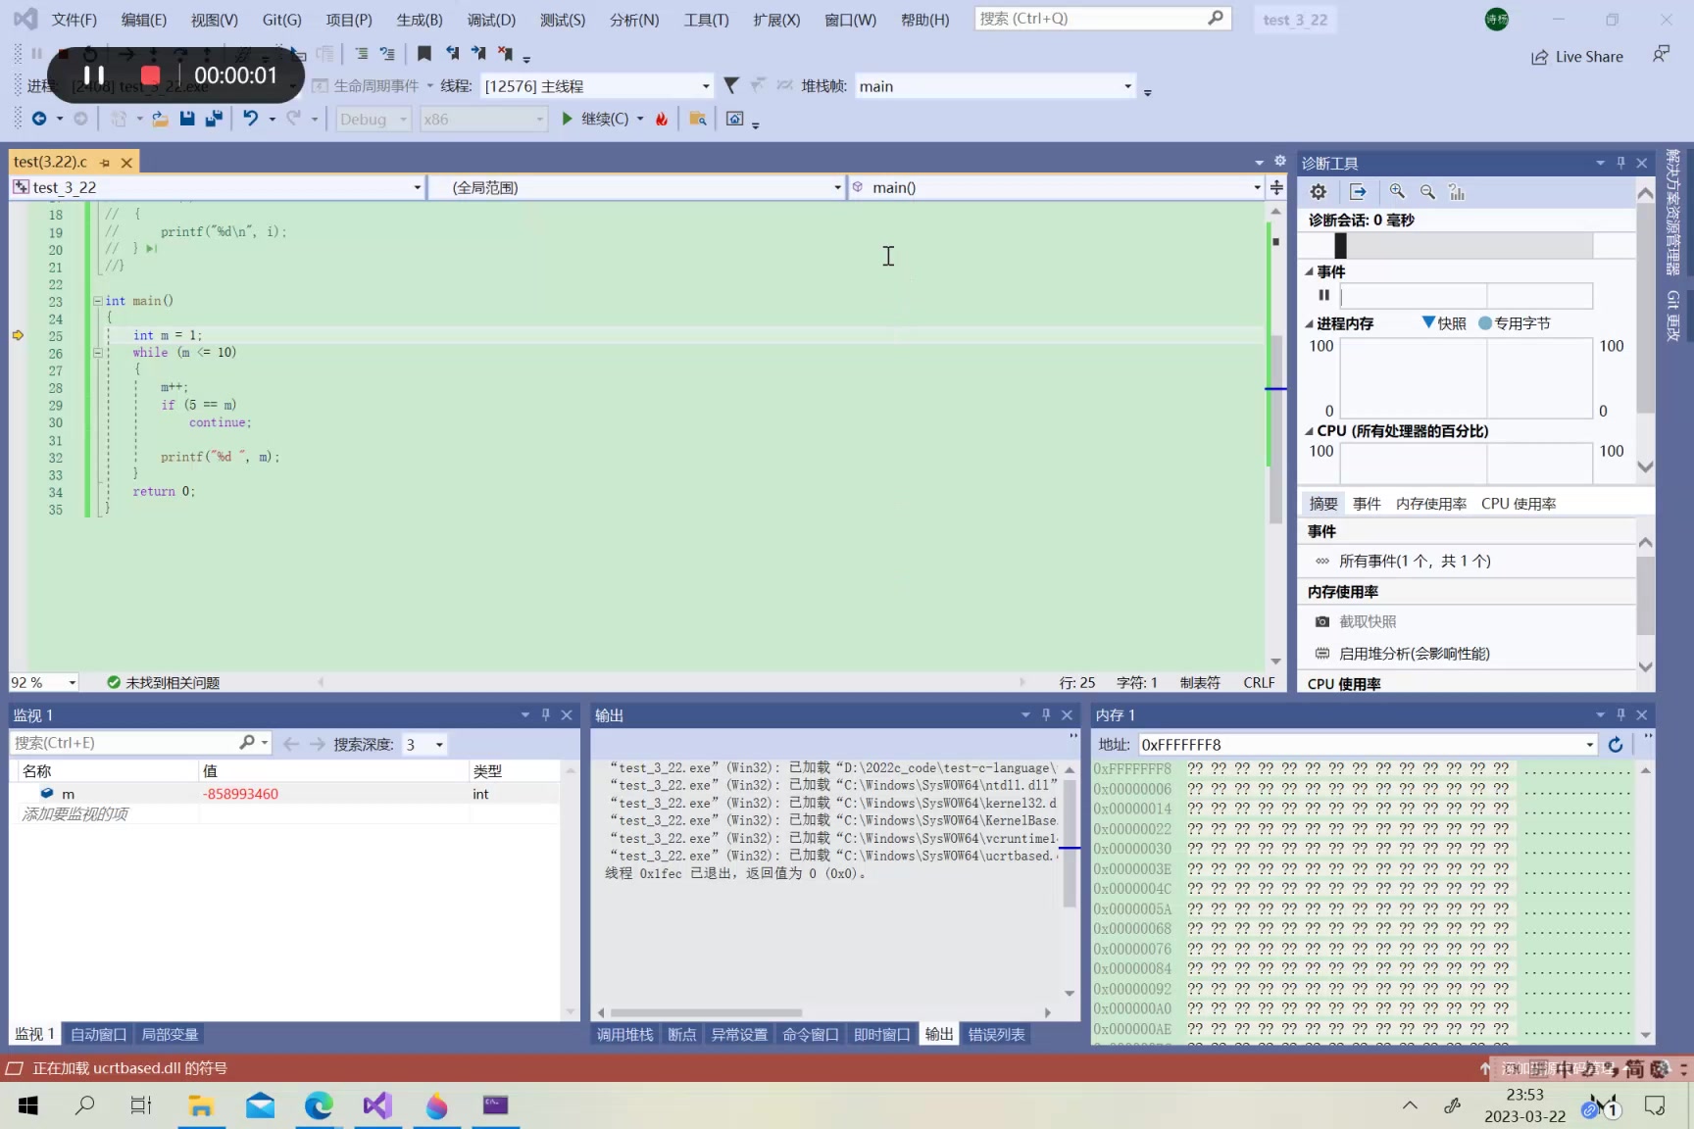Collapse the main function code block
Image resolution: width=1694 pixels, height=1129 pixels.
click(97, 301)
